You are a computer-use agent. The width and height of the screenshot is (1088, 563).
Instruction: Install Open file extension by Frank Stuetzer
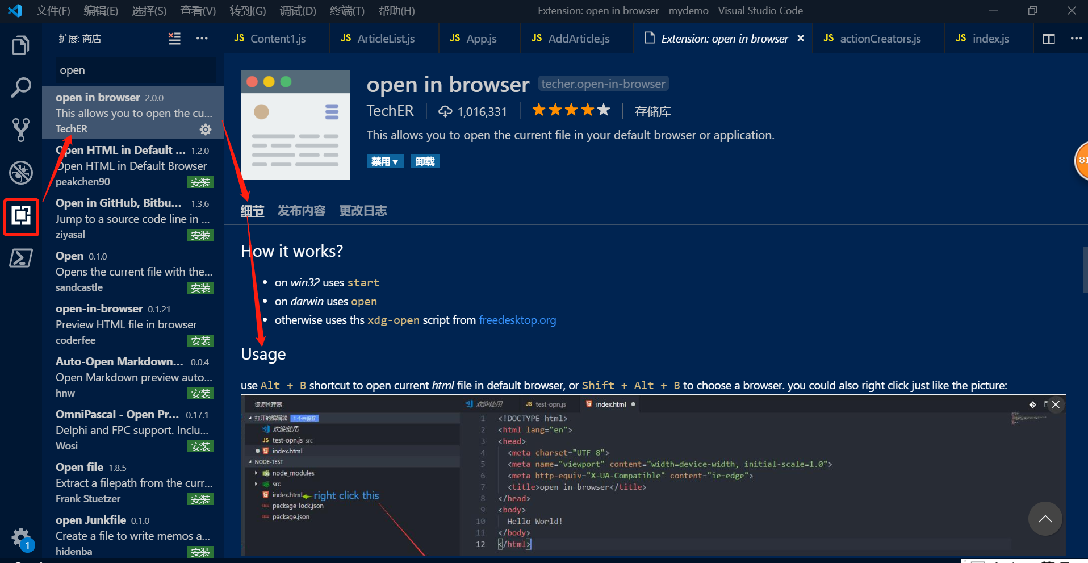pyautogui.click(x=200, y=499)
